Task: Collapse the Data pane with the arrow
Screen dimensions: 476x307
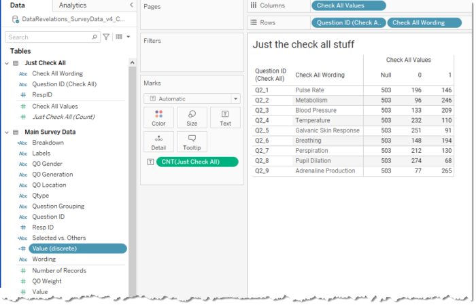Action: click(131, 5)
